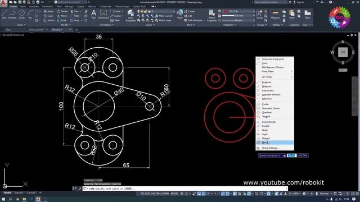Click the search keyword input box

pos(271,2)
